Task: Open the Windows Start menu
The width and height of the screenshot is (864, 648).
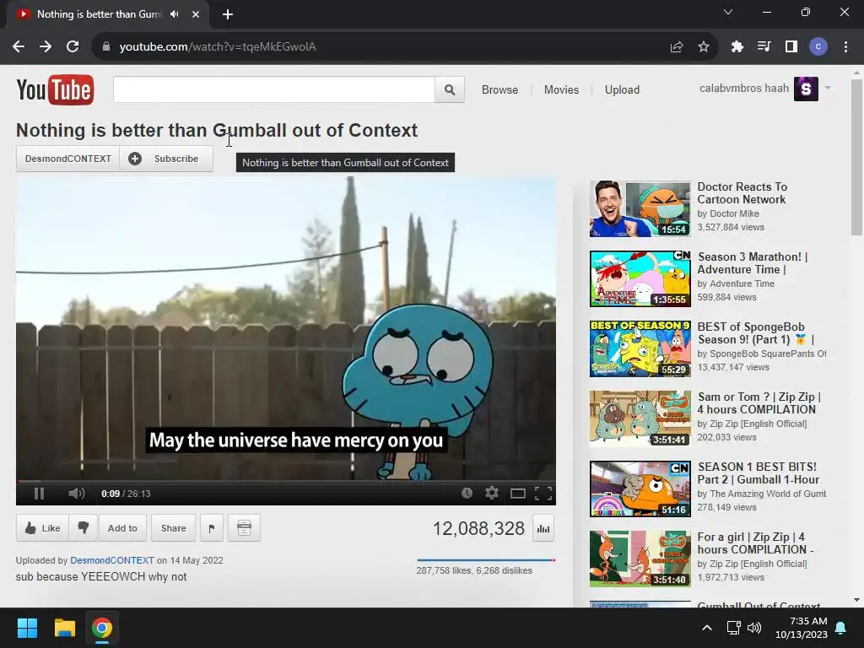Action: pos(27,628)
